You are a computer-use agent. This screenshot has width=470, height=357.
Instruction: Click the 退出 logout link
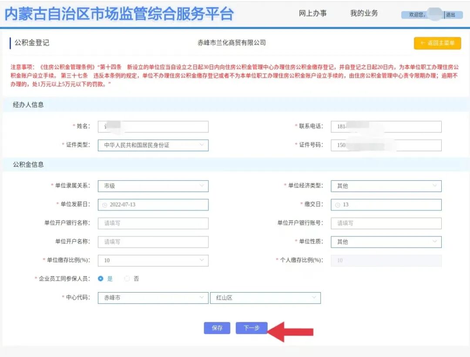pos(450,14)
